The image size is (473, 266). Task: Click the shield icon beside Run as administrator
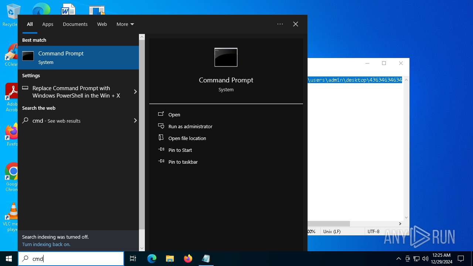point(161,126)
